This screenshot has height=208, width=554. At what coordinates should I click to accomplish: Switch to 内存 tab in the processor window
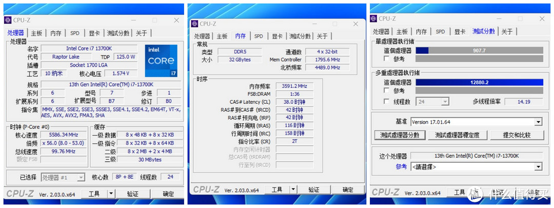click(x=56, y=33)
